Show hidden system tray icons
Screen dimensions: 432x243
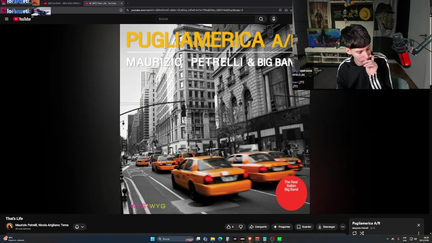click(x=387, y=239)
